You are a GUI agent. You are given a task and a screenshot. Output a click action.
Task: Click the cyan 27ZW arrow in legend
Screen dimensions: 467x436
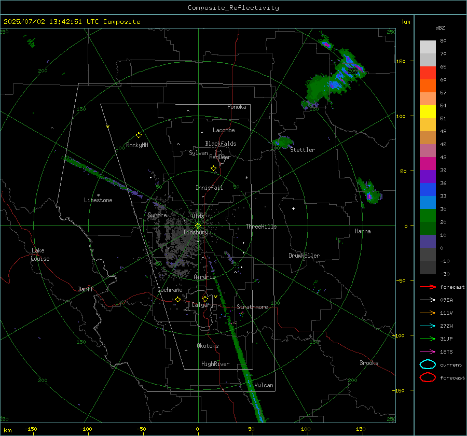[x=428, y=326]
